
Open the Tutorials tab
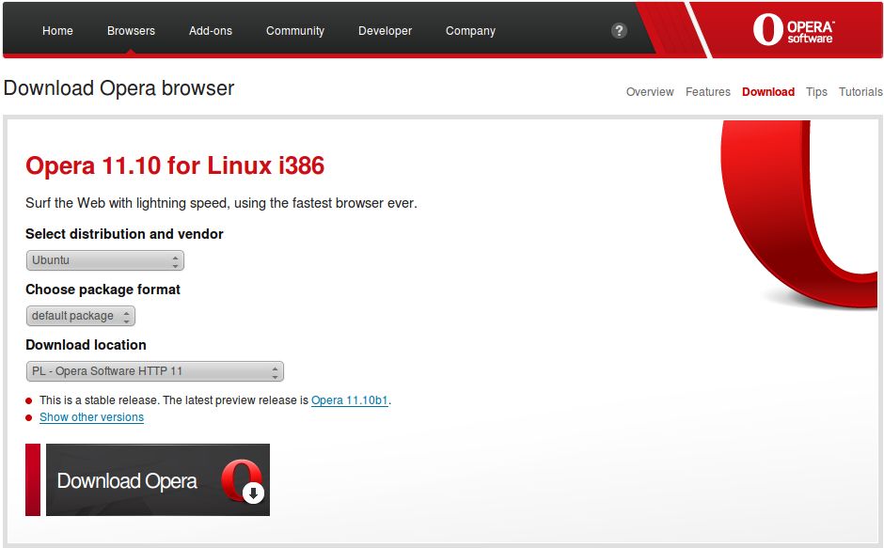coord(860,92)
